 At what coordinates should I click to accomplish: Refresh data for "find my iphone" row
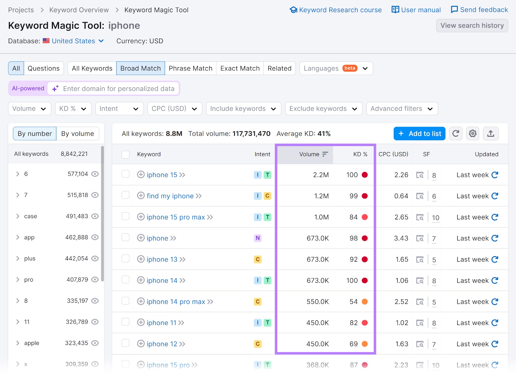(x=495, y=196)
